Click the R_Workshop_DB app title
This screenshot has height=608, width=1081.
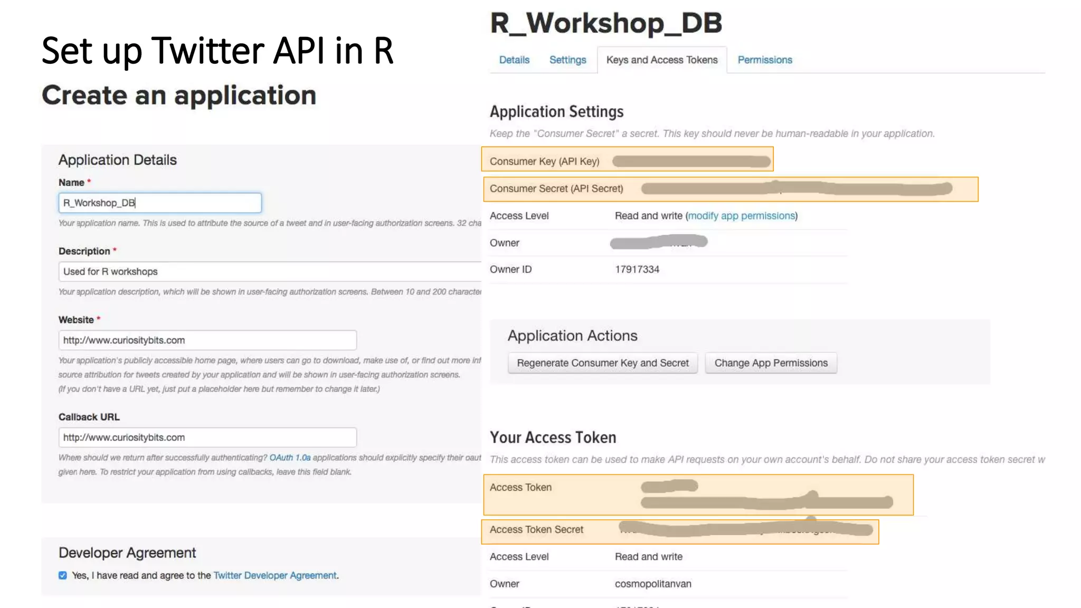pos(606,23)
